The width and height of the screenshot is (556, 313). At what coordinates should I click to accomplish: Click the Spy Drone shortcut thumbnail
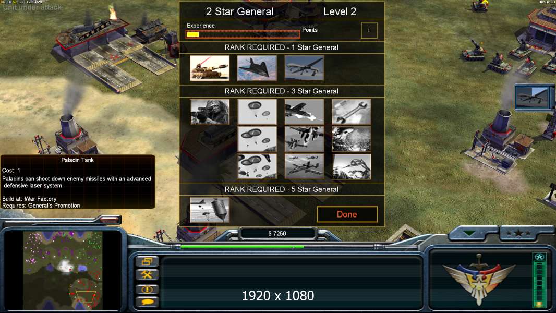tap(534, 97)
